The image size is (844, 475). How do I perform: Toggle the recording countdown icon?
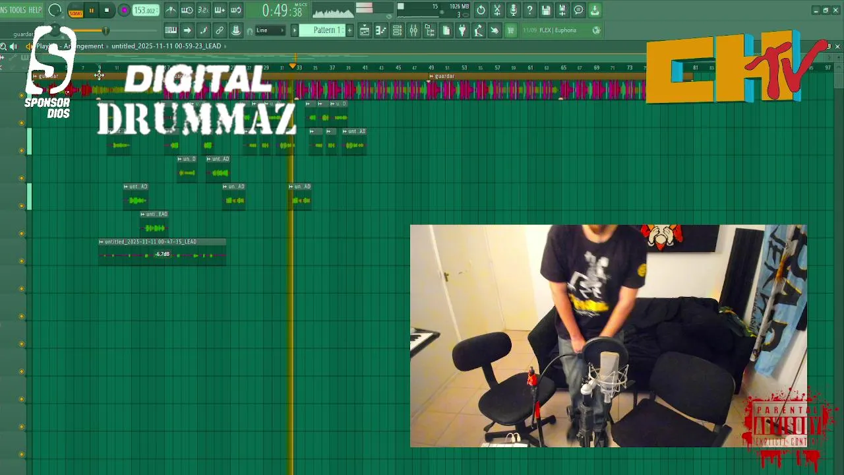coord(204,10)
